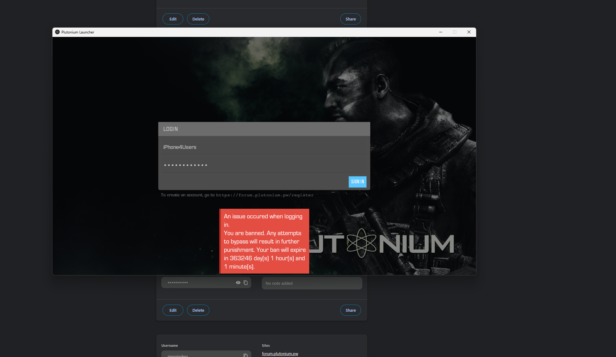Click the lower Edit button below the launcher
Viewport: 616px width, 357px height.
click(173, 310)
